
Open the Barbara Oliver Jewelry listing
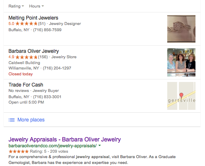click(34, 51)
